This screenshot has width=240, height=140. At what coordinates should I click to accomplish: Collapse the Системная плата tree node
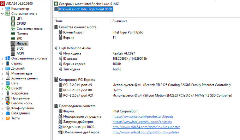coord(2,14)
